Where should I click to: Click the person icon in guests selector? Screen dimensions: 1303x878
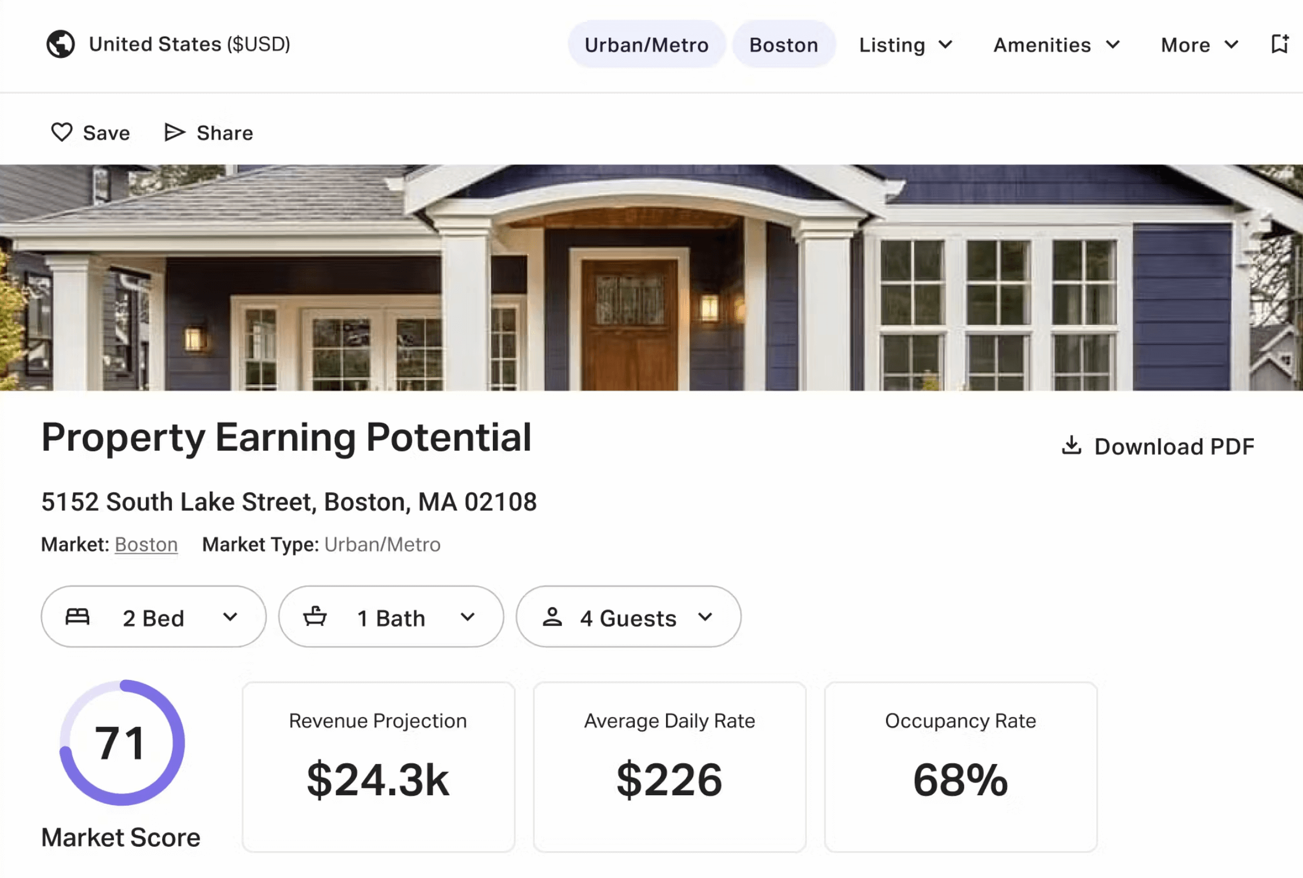(x=552, y=617)
